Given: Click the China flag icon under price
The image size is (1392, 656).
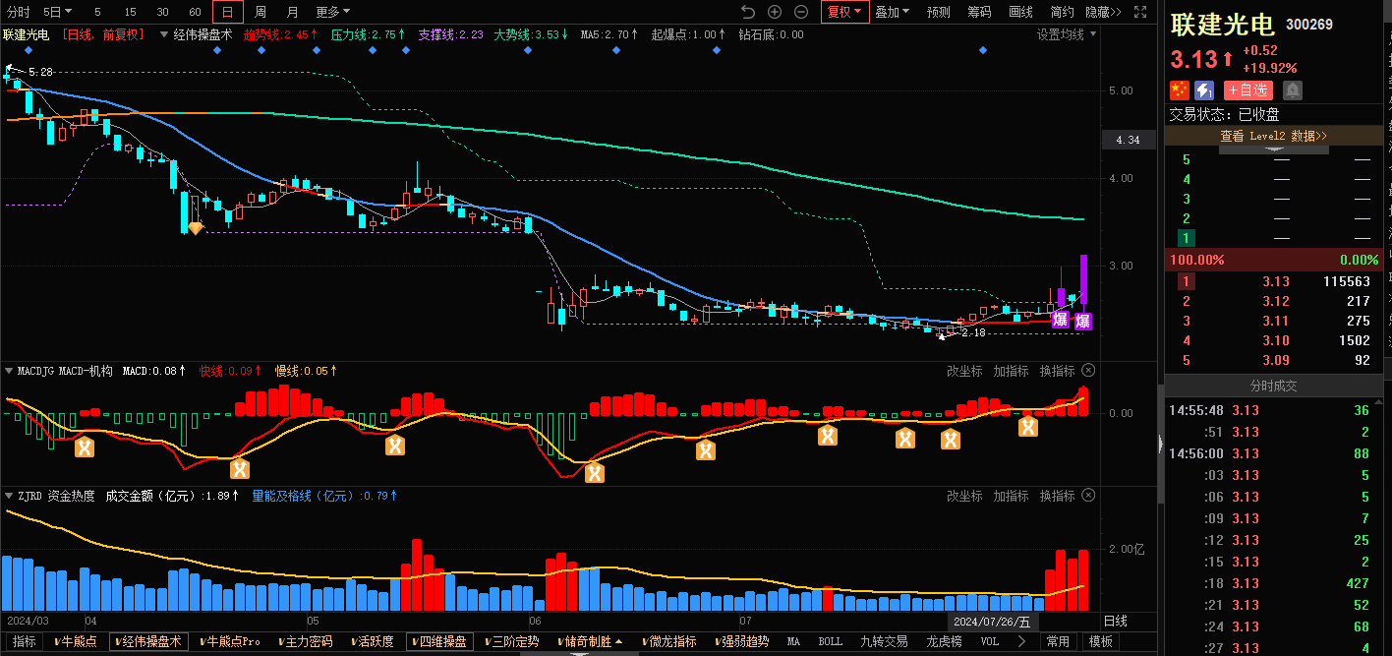Looking at the screenshot, I should 1179,90.
